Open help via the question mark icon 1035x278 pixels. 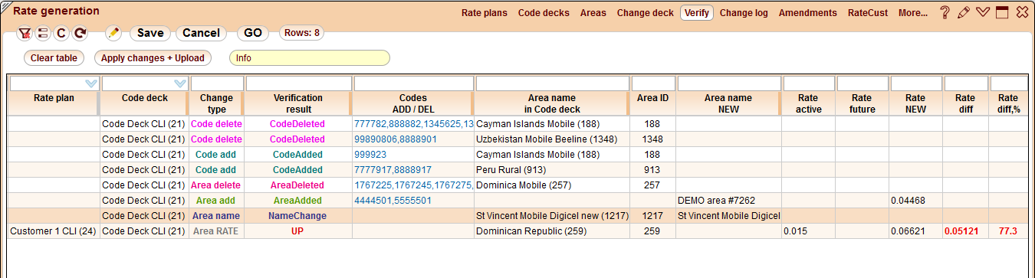click(945, 12)
